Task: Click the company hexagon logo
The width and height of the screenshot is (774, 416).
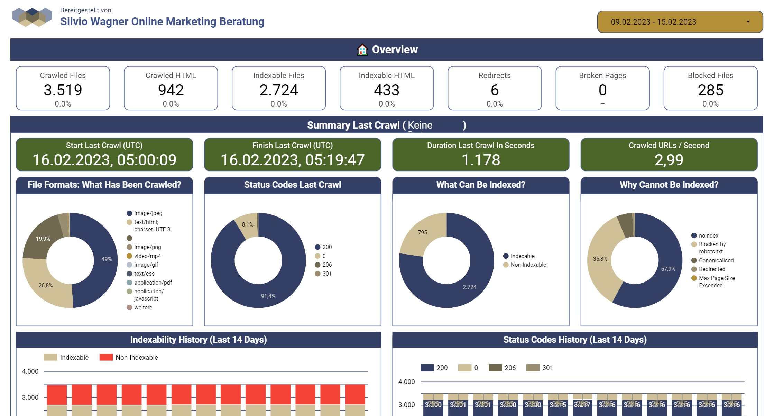Action: click(32, 17)
